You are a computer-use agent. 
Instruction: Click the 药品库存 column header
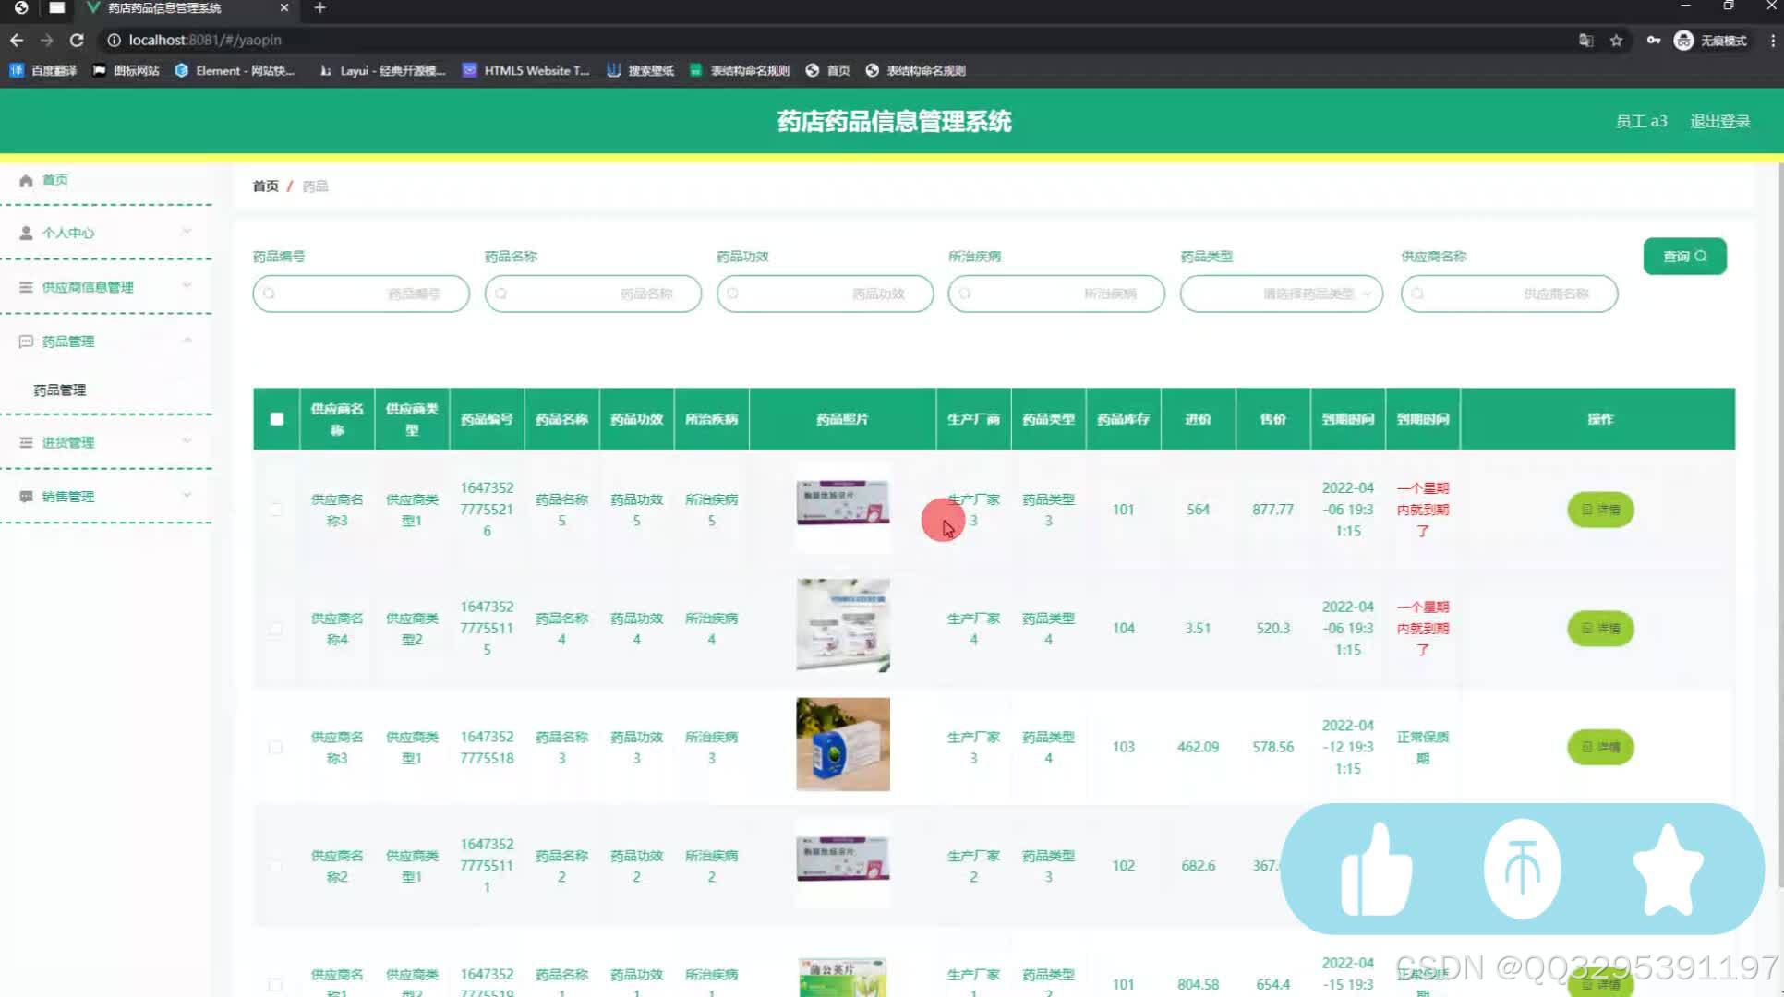click(x=1123, y=419)
